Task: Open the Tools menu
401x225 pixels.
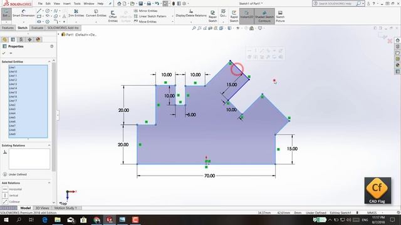Action: click(x=77, y=4)
